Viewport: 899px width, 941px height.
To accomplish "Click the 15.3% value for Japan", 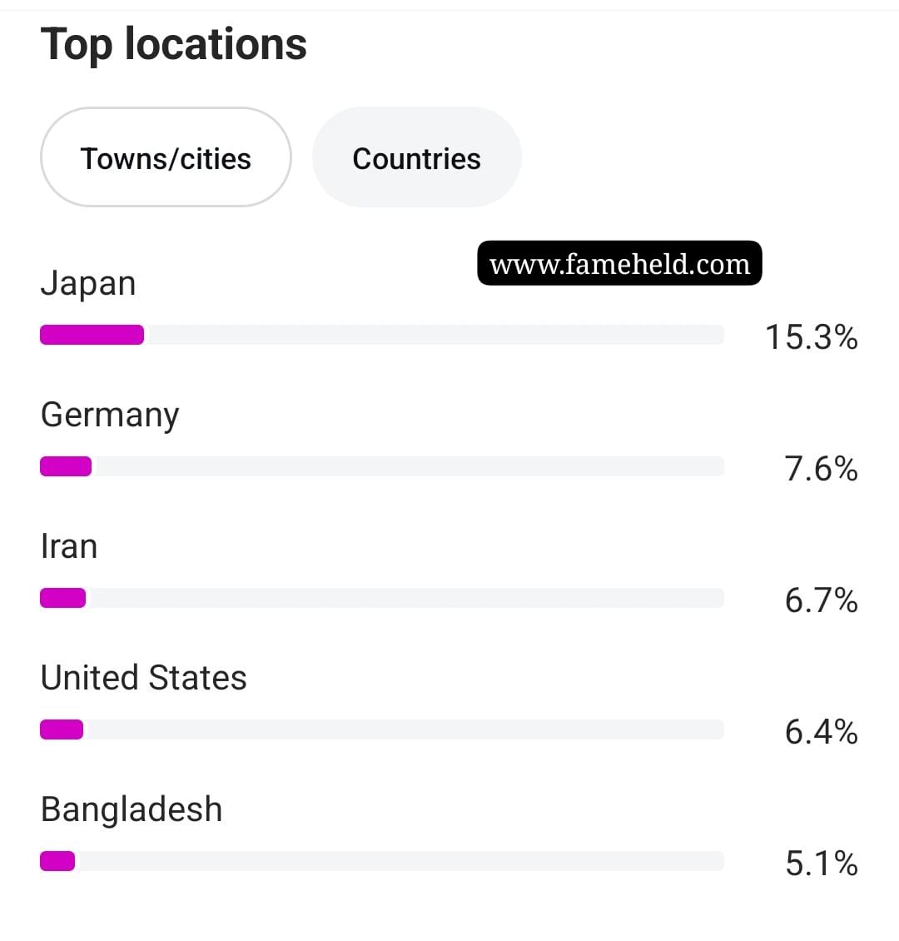I will click(811, 337).
